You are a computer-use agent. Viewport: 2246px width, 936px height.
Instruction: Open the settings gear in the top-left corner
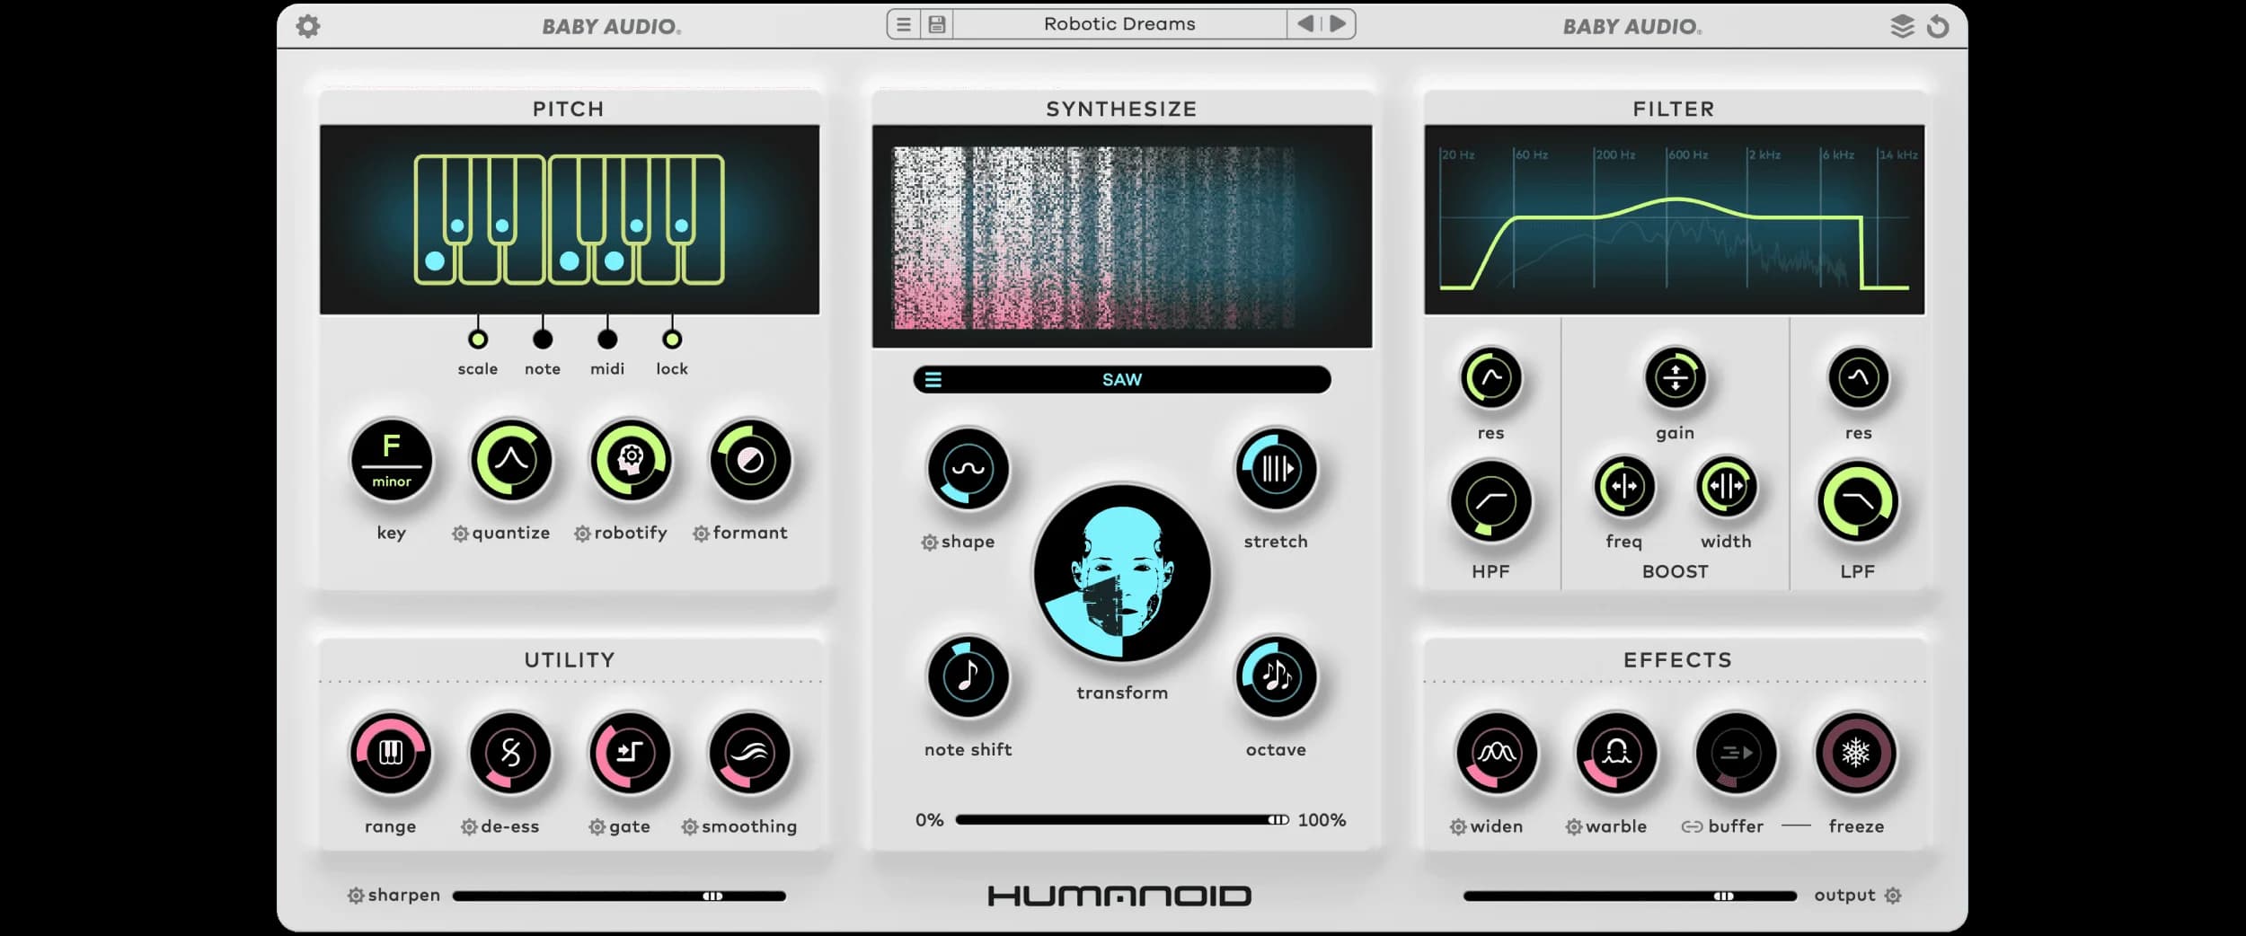point(310,26)
